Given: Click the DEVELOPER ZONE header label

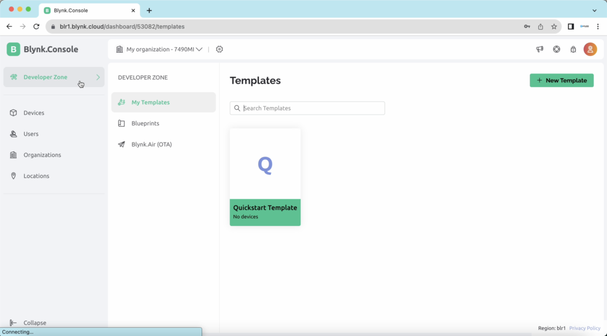Looking at the screenshot, I should (x=143, y=77).
